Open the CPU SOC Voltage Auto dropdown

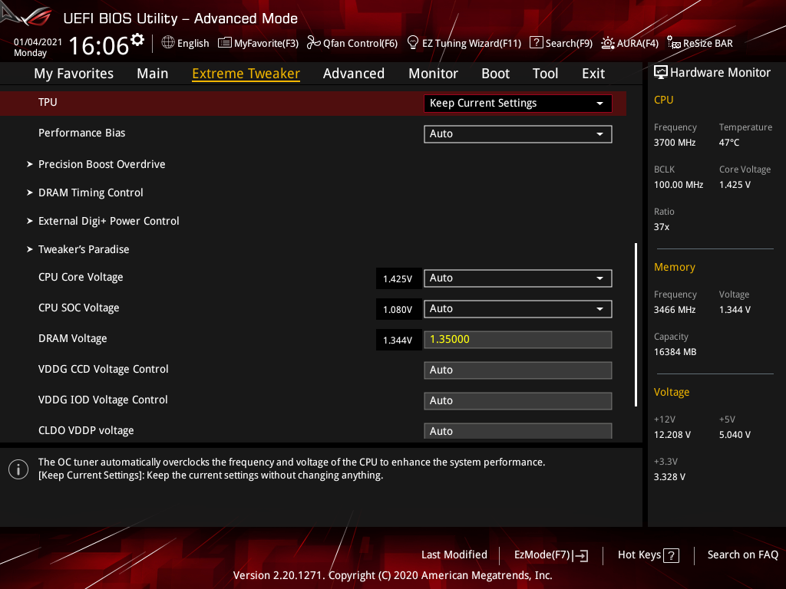pos(518,308)
